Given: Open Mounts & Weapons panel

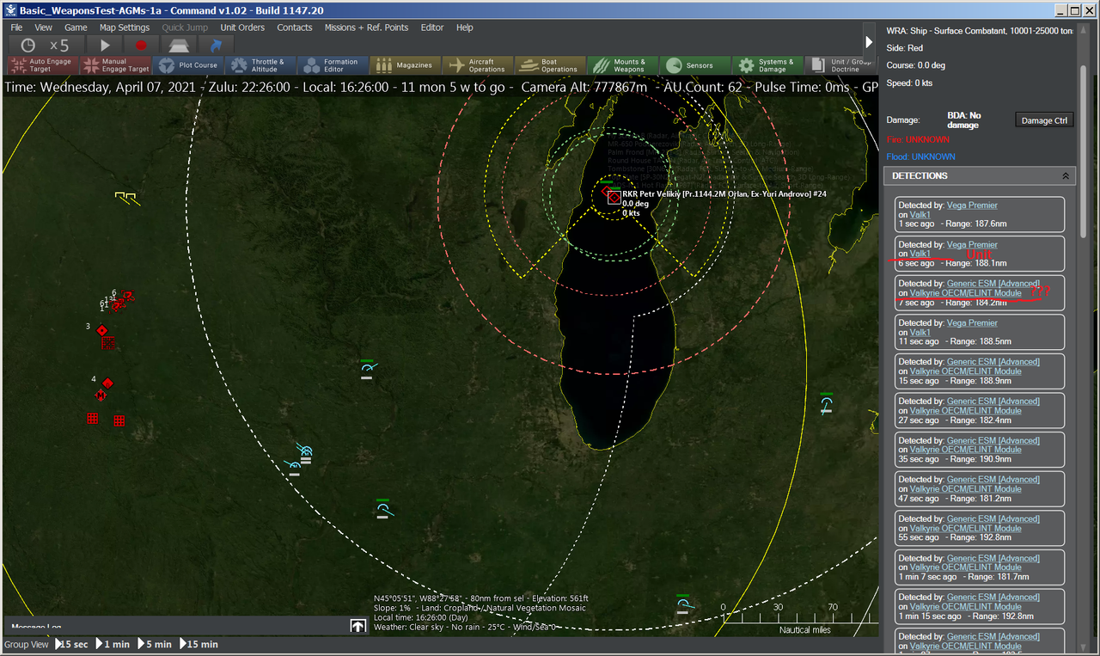Looking at the screenshot, I should 622,65.
